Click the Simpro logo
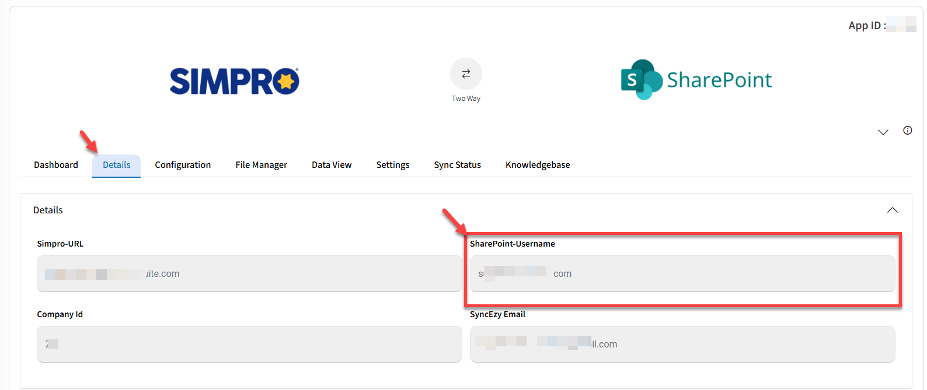 (234, 81)
